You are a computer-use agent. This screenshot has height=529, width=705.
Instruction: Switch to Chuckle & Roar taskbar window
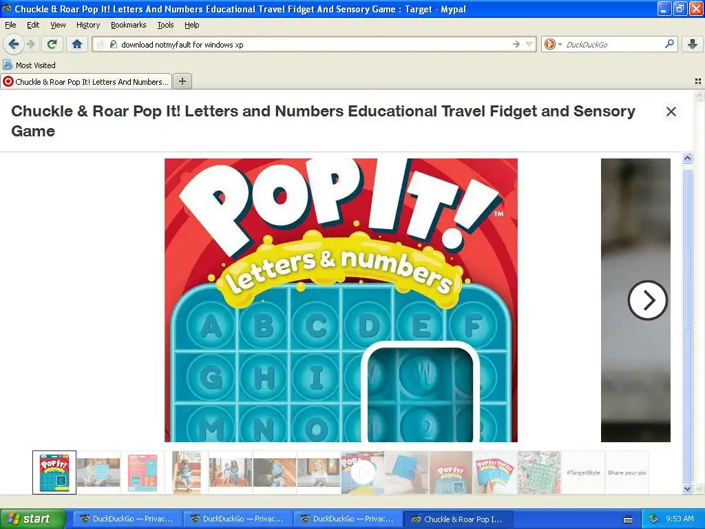point(457,519)
